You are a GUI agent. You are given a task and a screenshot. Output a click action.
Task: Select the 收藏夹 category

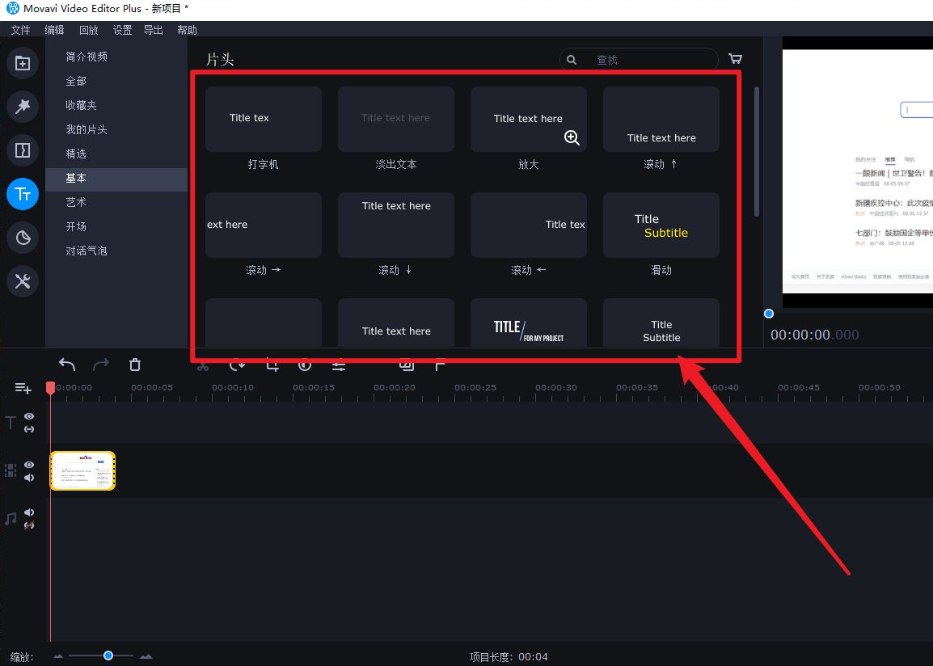[116, 105]
